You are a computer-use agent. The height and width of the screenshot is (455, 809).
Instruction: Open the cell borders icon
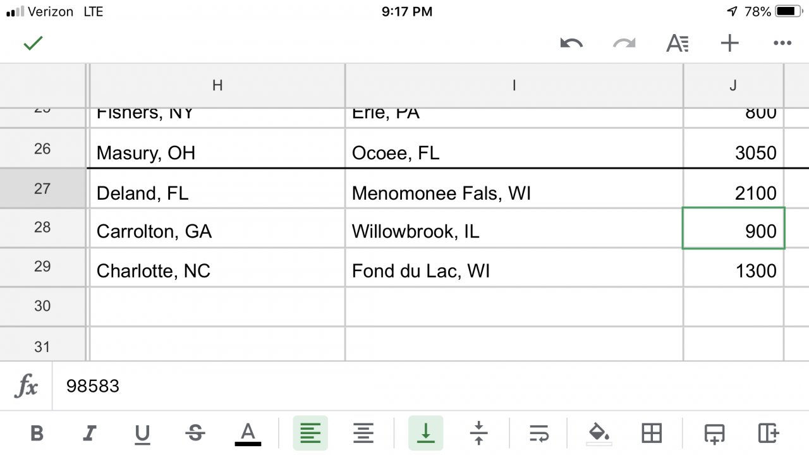pos(651,434)
